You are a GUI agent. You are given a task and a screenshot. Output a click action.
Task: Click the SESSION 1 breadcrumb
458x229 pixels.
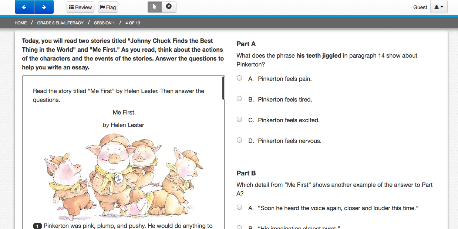coord(104,23)
